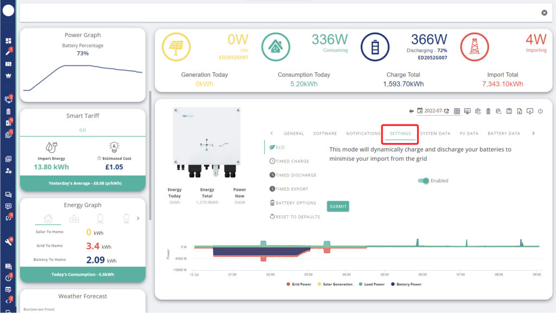The height and width of the screenshot is (313, 556).
Task: Click the red grid pylon importing icon
Action: (x=475, y=47)
